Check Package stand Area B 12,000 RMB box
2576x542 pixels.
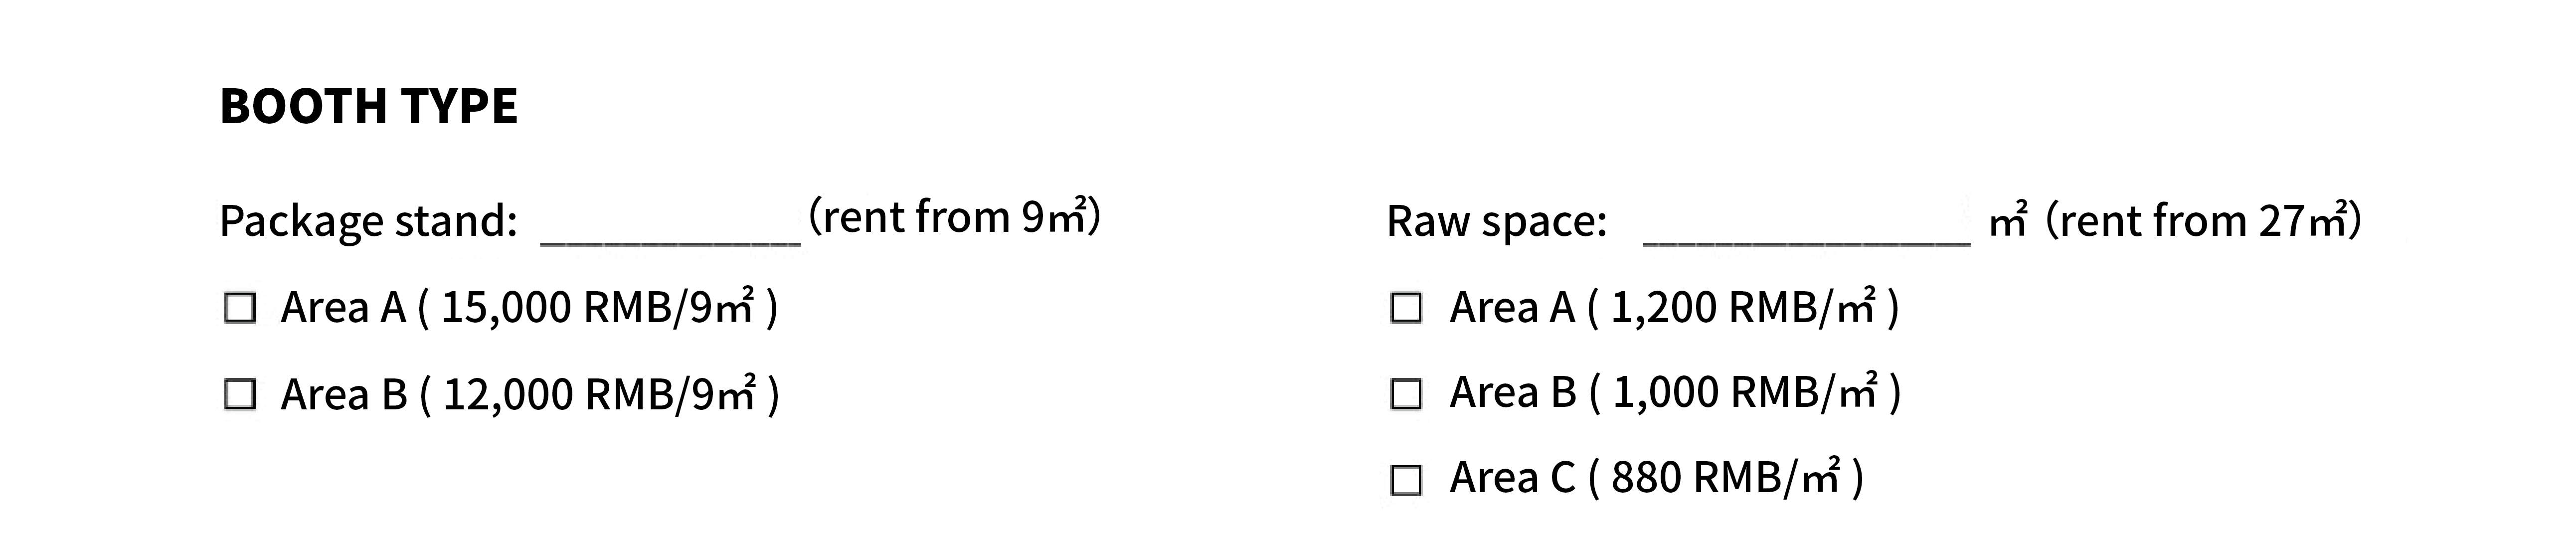click(240, 395)
